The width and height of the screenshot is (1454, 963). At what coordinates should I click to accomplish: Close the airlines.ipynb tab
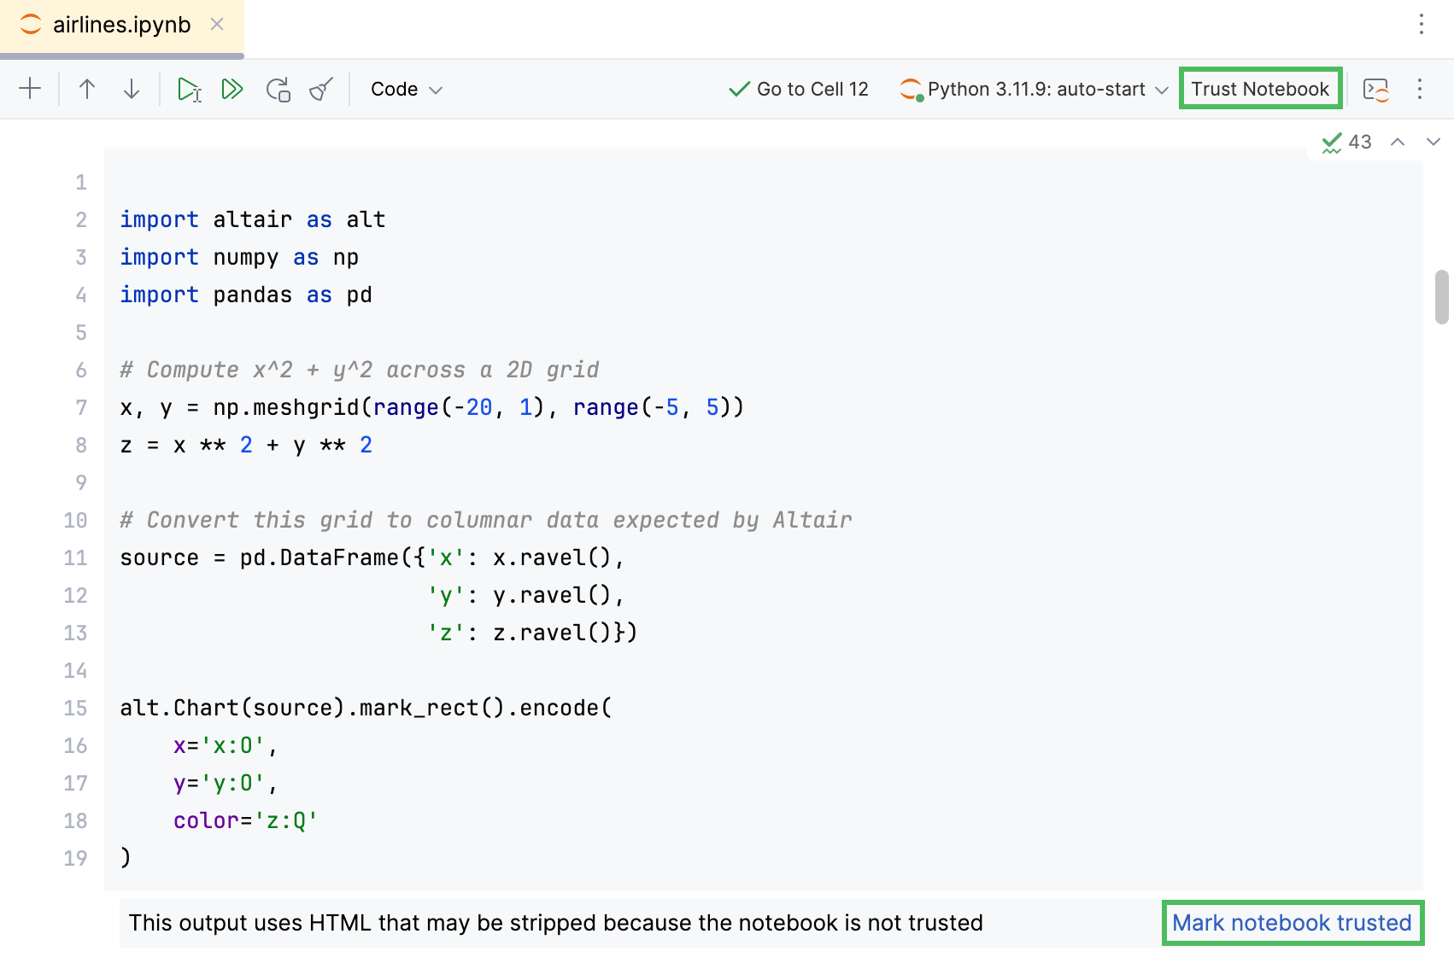coord(216,25)
